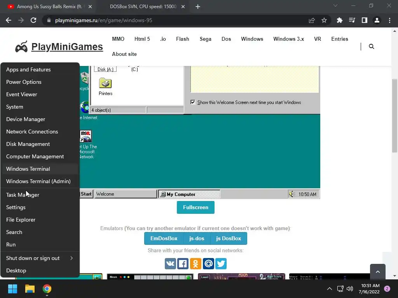Open Task Manager from the menu
This screenshot has height=298, width=398.
point(40,195)
